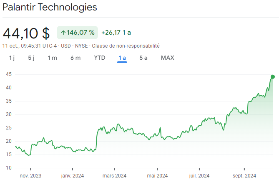Click the nov. 2023 axis label

point(30,176)
